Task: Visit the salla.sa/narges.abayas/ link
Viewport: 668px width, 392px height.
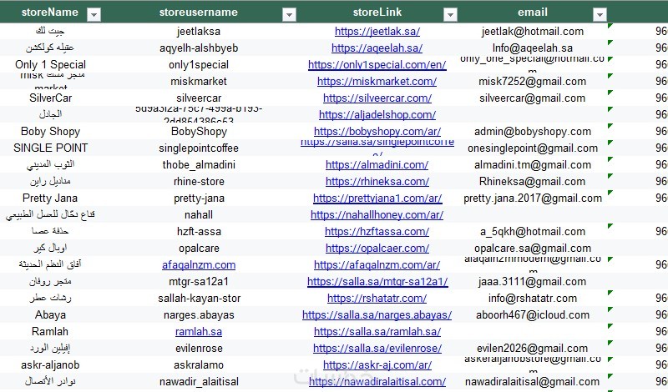Action: (377, 315)
